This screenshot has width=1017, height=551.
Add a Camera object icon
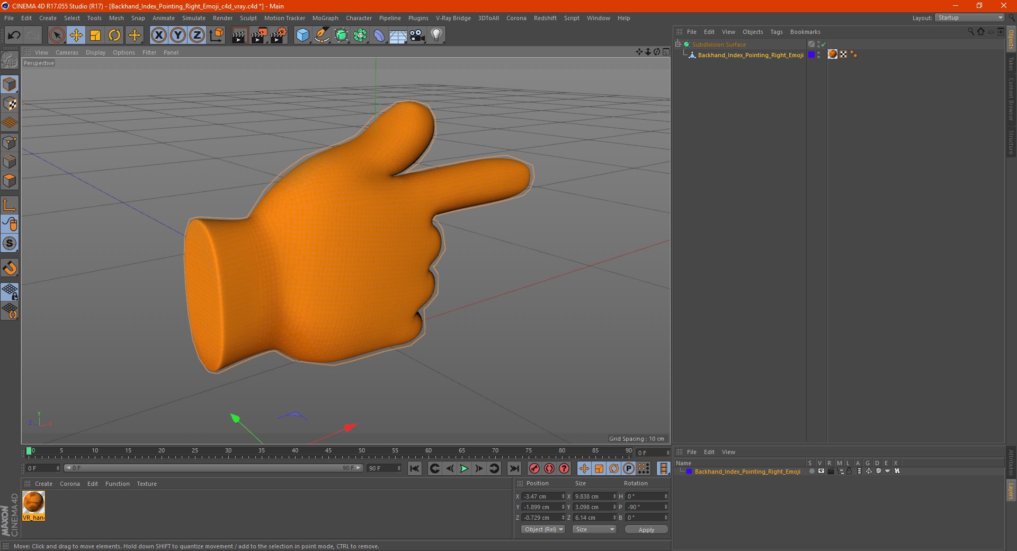coord(417,35)
